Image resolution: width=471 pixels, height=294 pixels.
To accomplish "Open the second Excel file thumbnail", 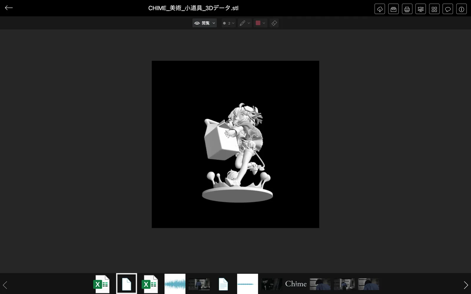I will pos(150,284).
